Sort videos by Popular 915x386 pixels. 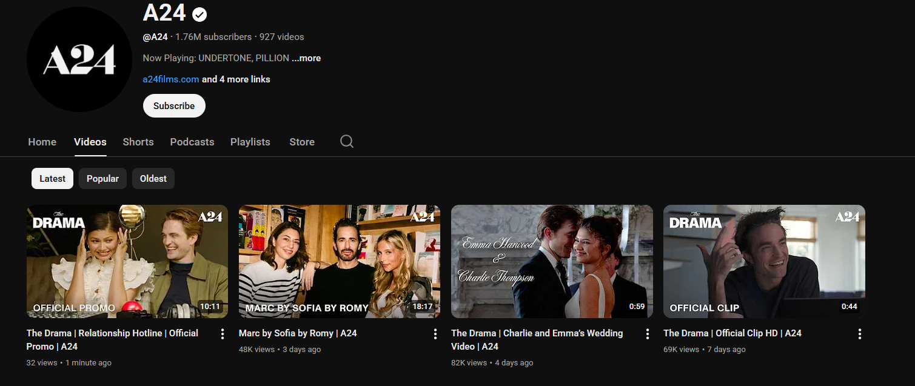tap(102, 179)
